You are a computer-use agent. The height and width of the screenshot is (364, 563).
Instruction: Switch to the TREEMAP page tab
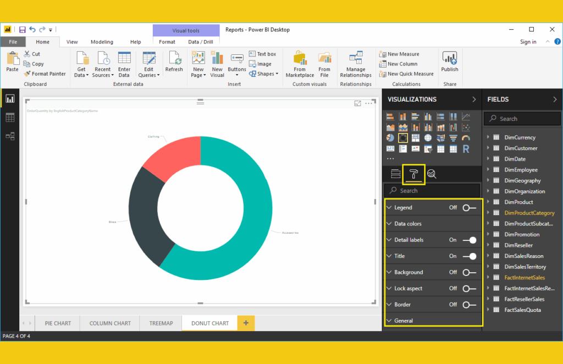[x=161, y=323]
